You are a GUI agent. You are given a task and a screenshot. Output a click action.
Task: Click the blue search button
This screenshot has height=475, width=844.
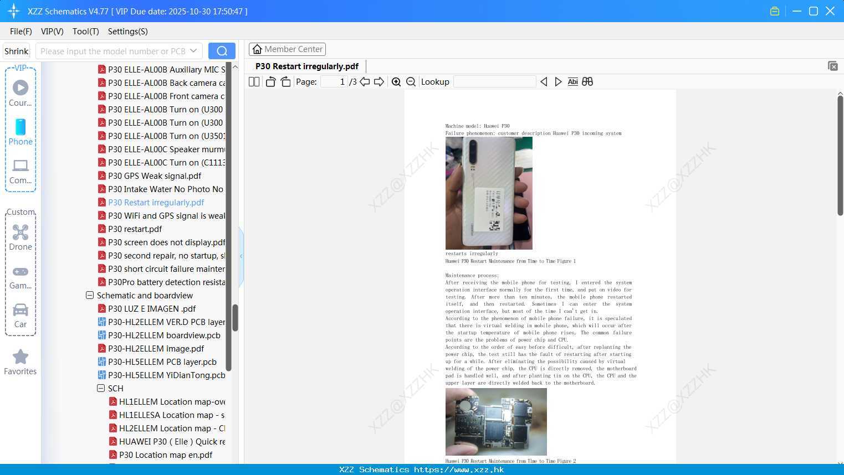coord(222,51)
